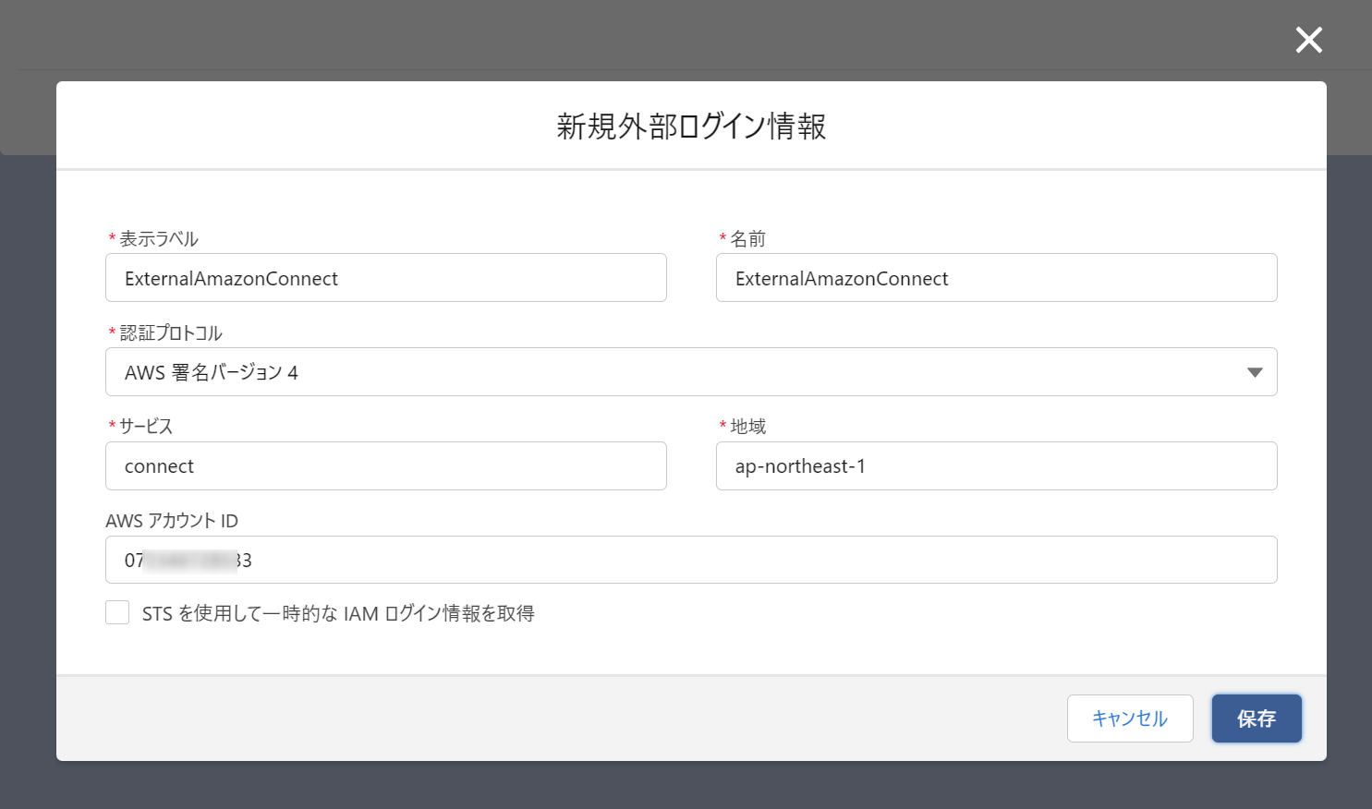Click the 地域 field with ap-northeast-1
This screenshot has height=809, width=1372.
pyautogui.click(x=996, y=466)
